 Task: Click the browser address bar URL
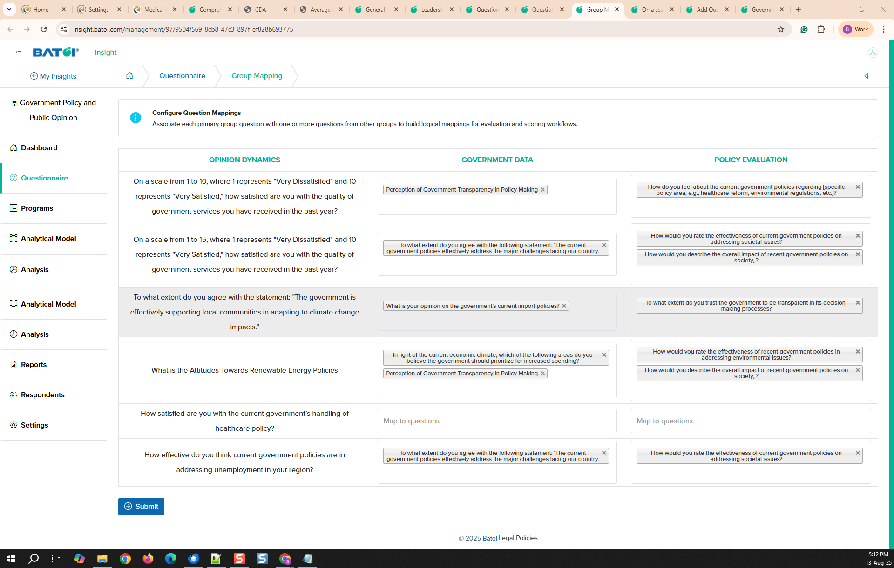(183, 29)
